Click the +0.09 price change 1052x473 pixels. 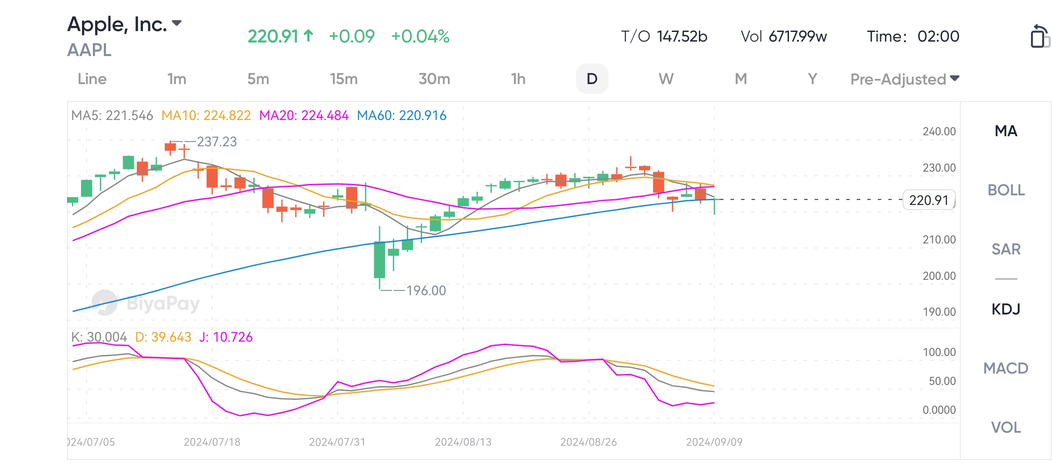coord(352,36)
